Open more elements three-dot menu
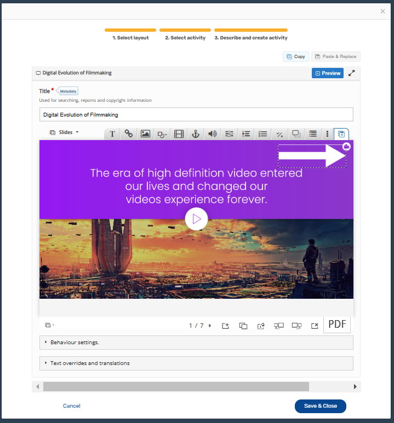This screenshot has width=394, height=423. [327, 134]
